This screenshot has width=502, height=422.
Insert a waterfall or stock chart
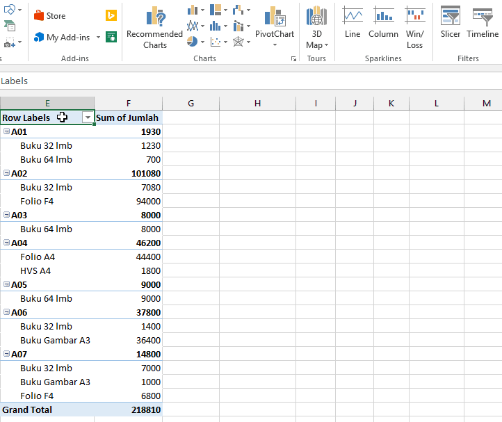click(238, 10)
